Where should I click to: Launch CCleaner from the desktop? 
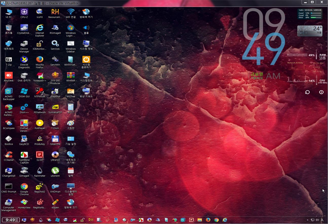click(x=9, y=156)
